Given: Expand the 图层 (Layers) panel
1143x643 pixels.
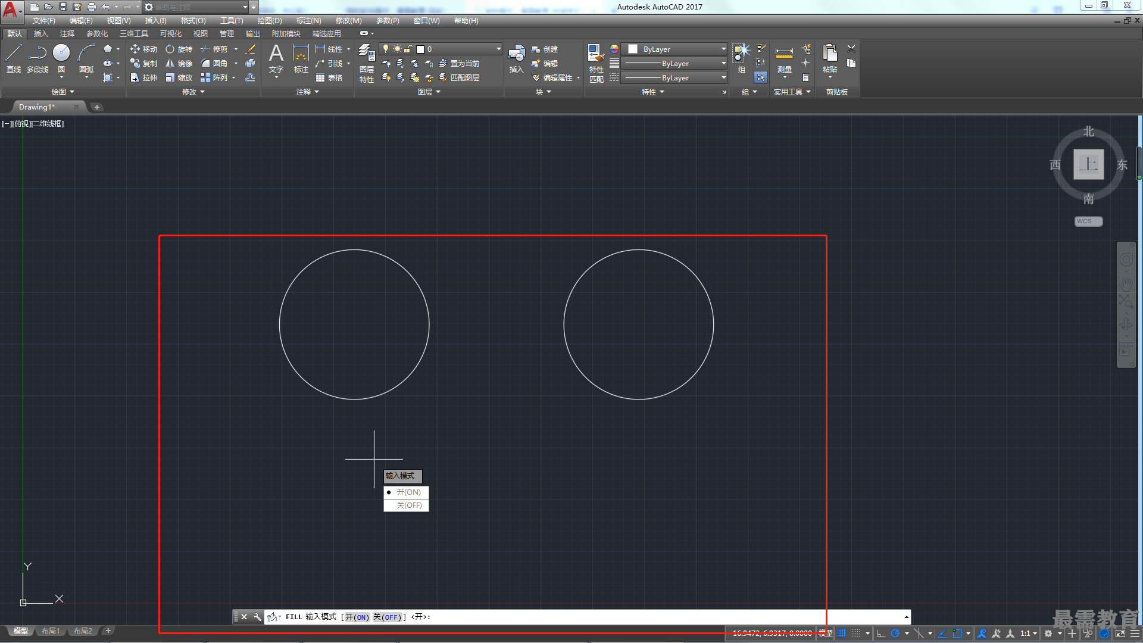Looking at the screenshot, I should click(x=429, y=92).
